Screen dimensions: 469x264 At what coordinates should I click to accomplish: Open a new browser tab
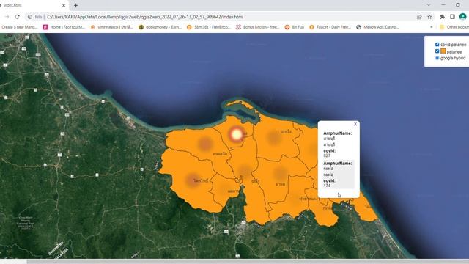[76, 5]
